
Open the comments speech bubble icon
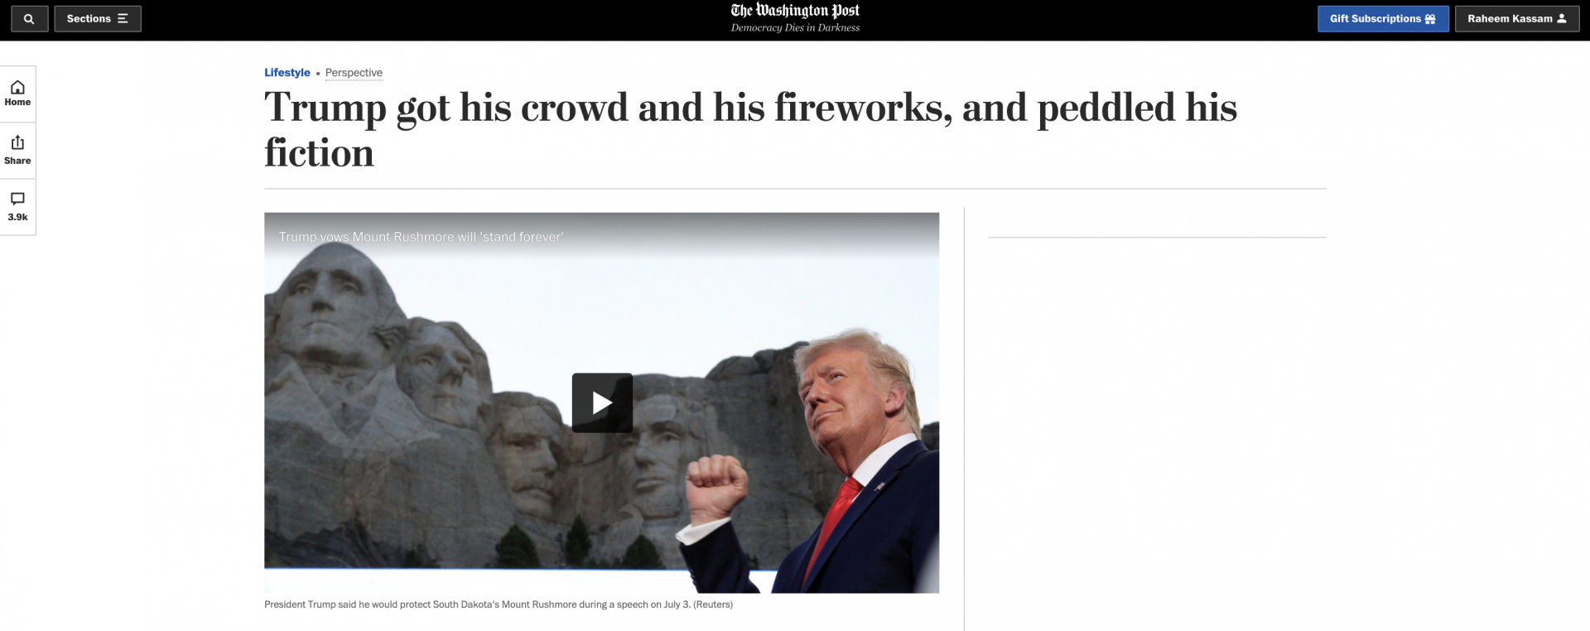point(17,199)
